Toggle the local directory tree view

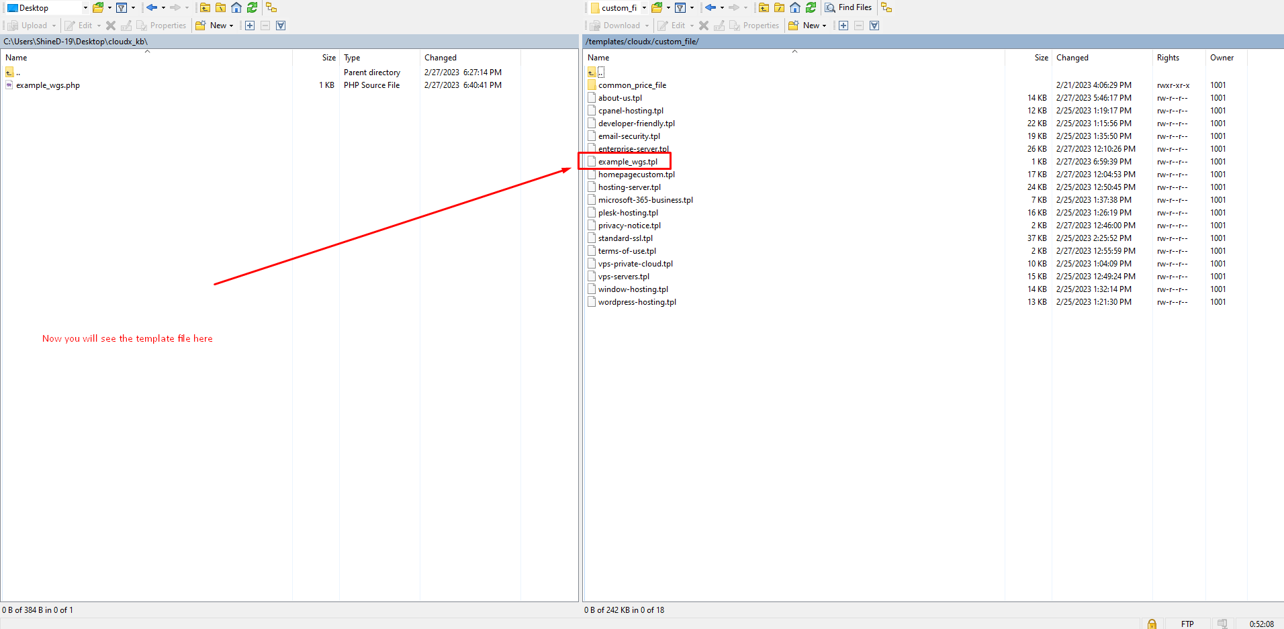(271, 7)
